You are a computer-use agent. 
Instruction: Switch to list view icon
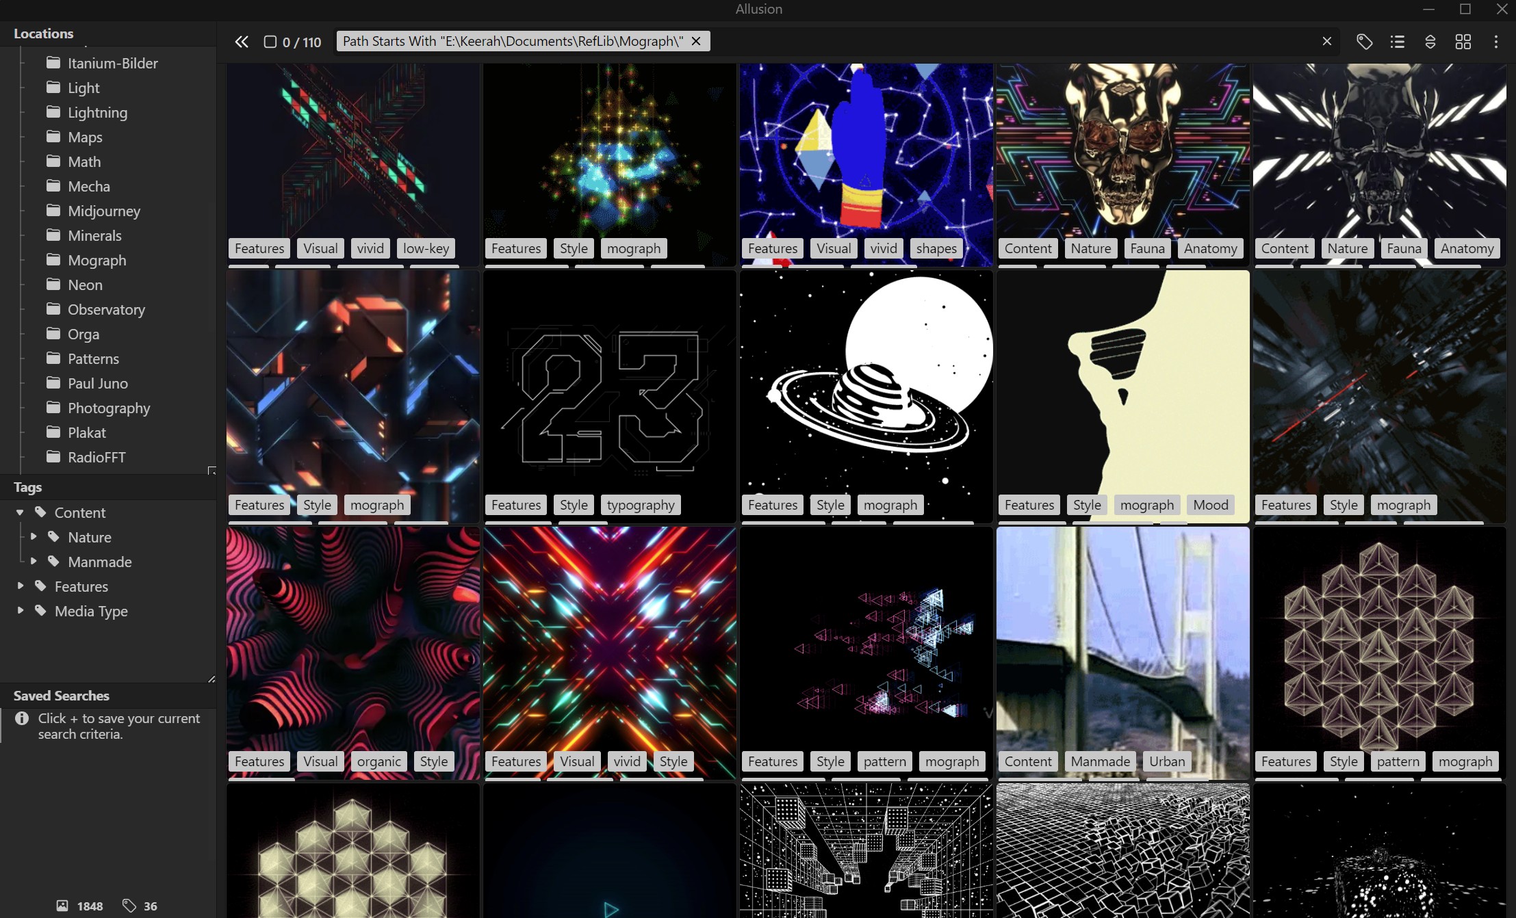tap(1398, 42)
